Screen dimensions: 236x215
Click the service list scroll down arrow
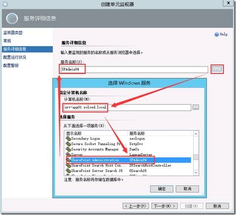196,173
